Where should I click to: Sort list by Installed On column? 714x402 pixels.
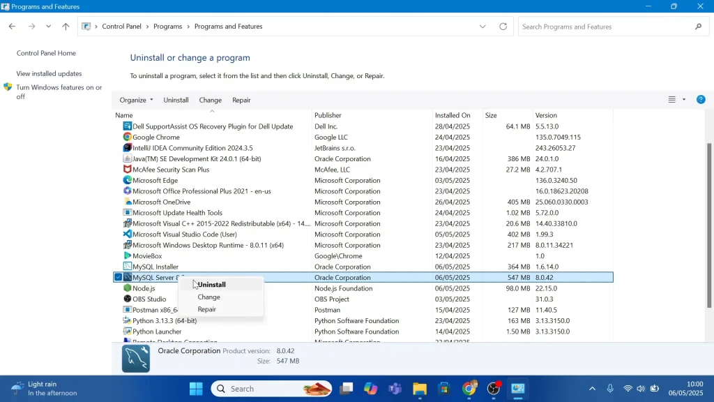[457, 115]
